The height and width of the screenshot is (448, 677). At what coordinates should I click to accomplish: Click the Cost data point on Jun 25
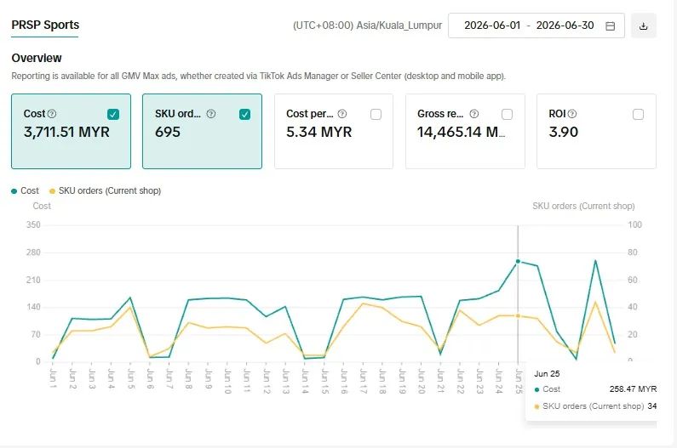[518, 261]
